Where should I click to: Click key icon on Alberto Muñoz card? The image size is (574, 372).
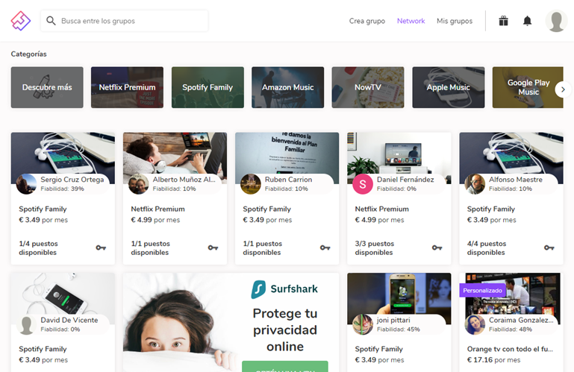point(213,248)
